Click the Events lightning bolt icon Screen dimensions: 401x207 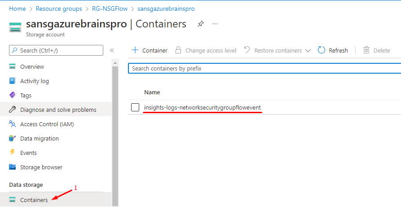[12, 153]
